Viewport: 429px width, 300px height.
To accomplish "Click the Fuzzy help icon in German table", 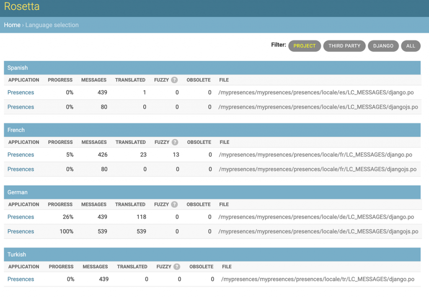I will (174, 204).
